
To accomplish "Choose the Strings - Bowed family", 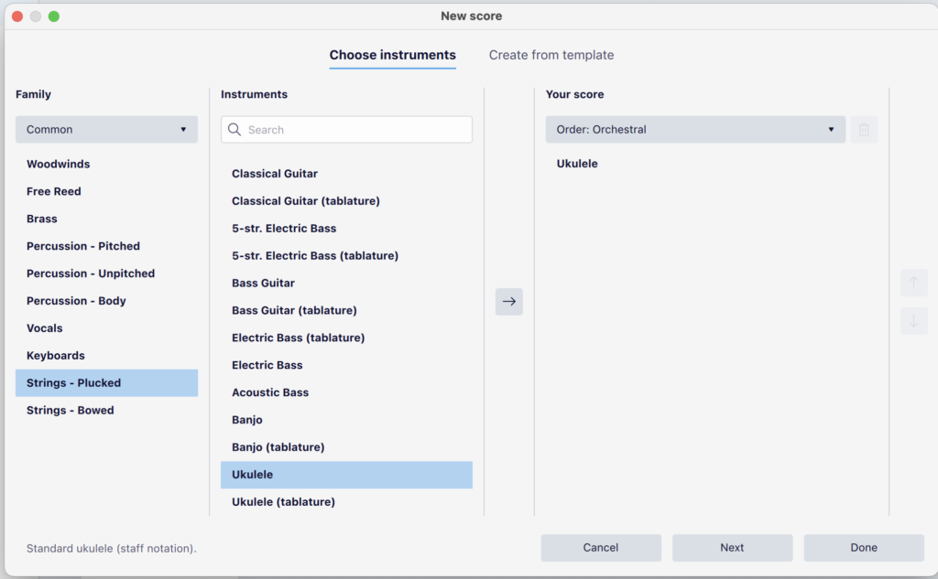I will (71, 410).
